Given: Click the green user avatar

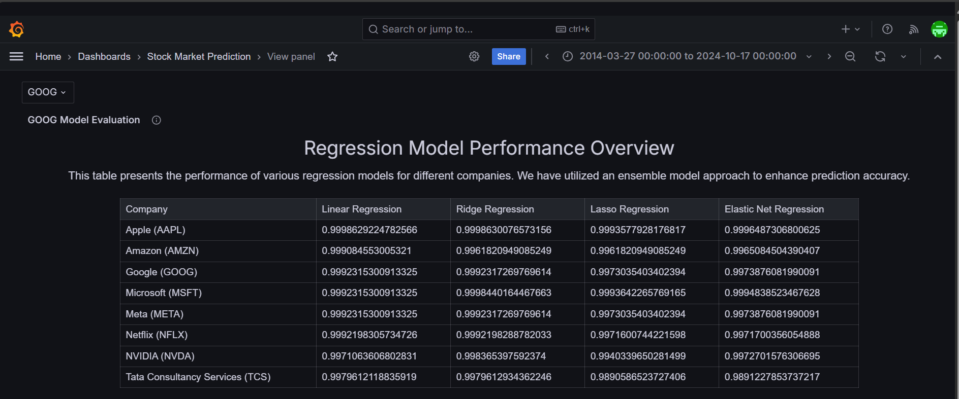Looking at the screenshot, I should click(x=939, y=29).
